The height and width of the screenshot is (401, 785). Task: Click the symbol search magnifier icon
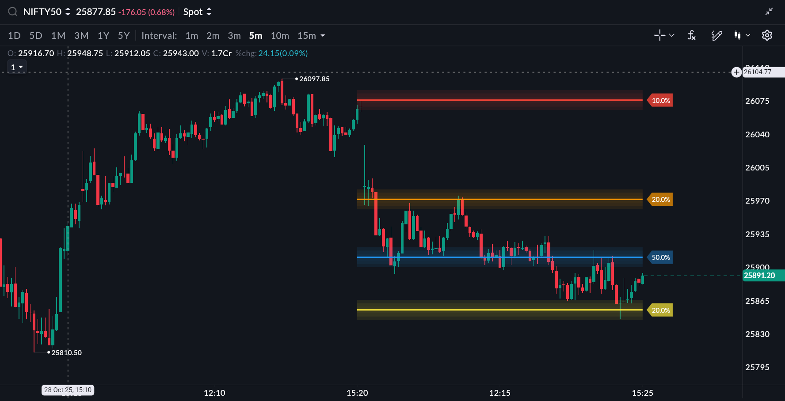coord(13,12)
